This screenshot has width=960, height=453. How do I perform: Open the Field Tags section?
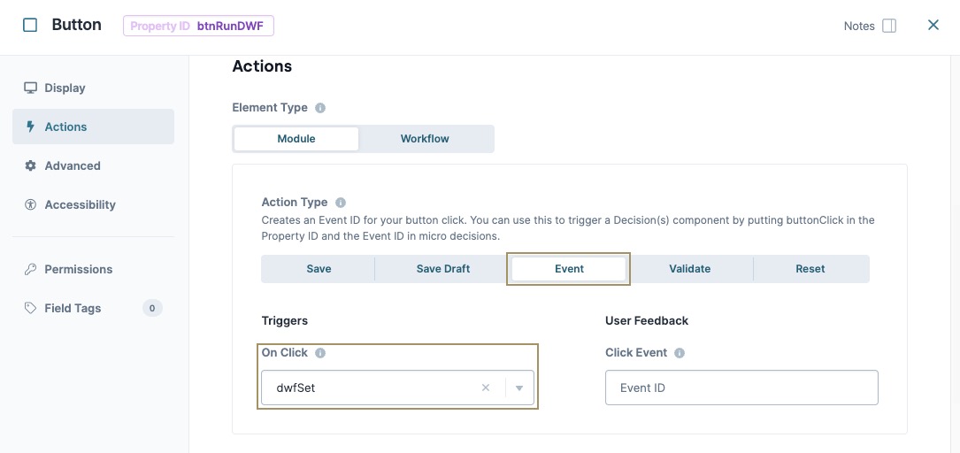[93, 308]
